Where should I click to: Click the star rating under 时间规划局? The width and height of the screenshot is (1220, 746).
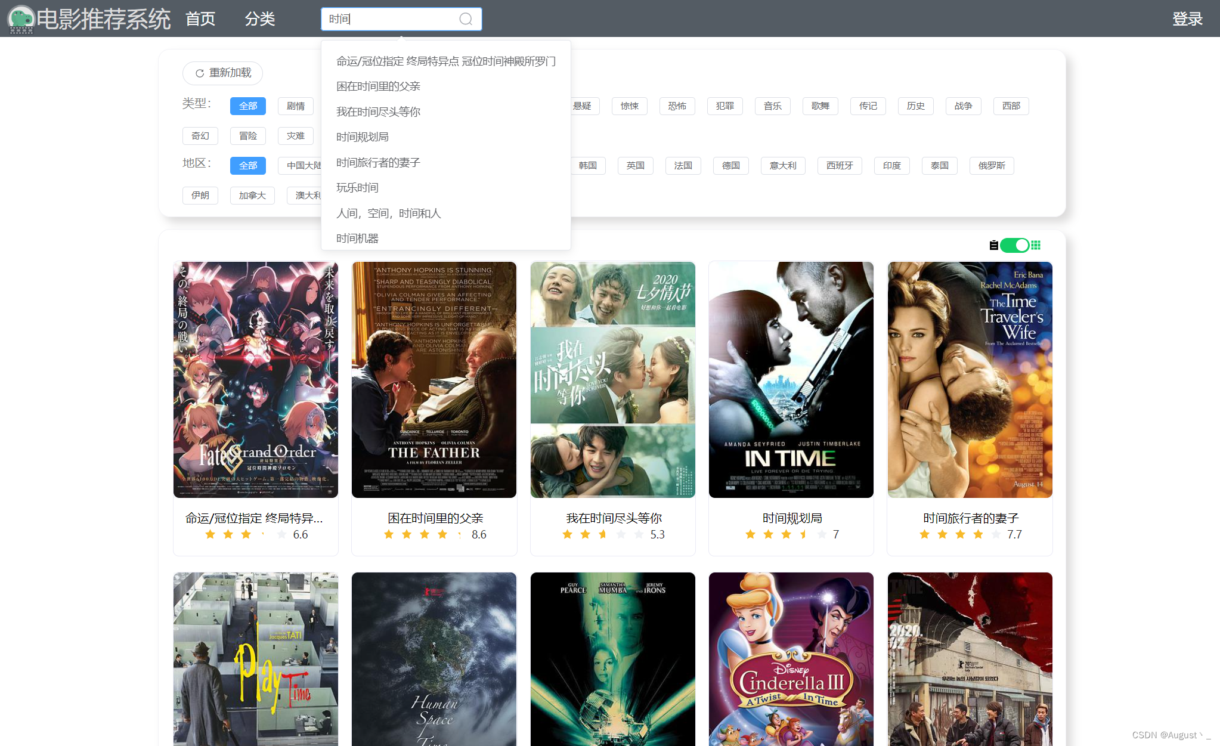tap(785, 534)
